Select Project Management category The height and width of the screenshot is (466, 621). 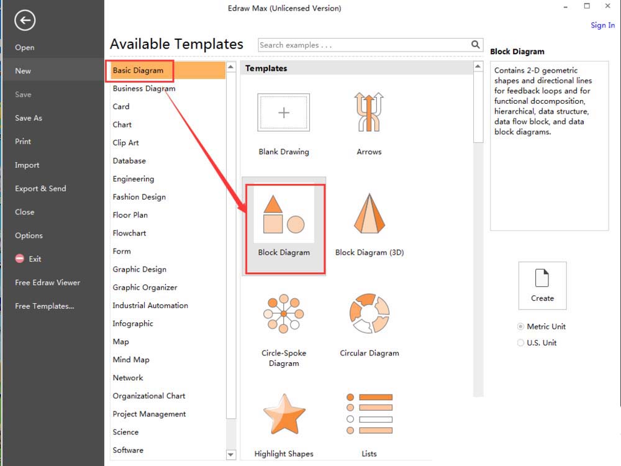point(149,414)
